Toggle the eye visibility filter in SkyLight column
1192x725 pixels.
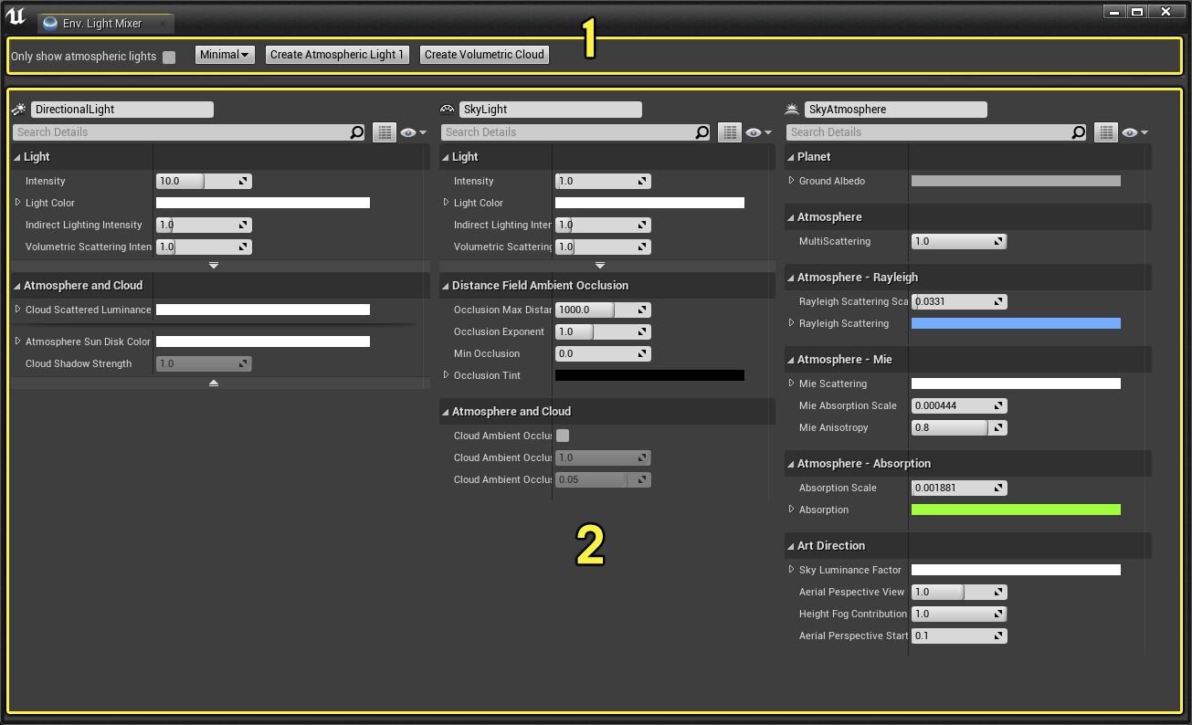(x=754, y=131)
